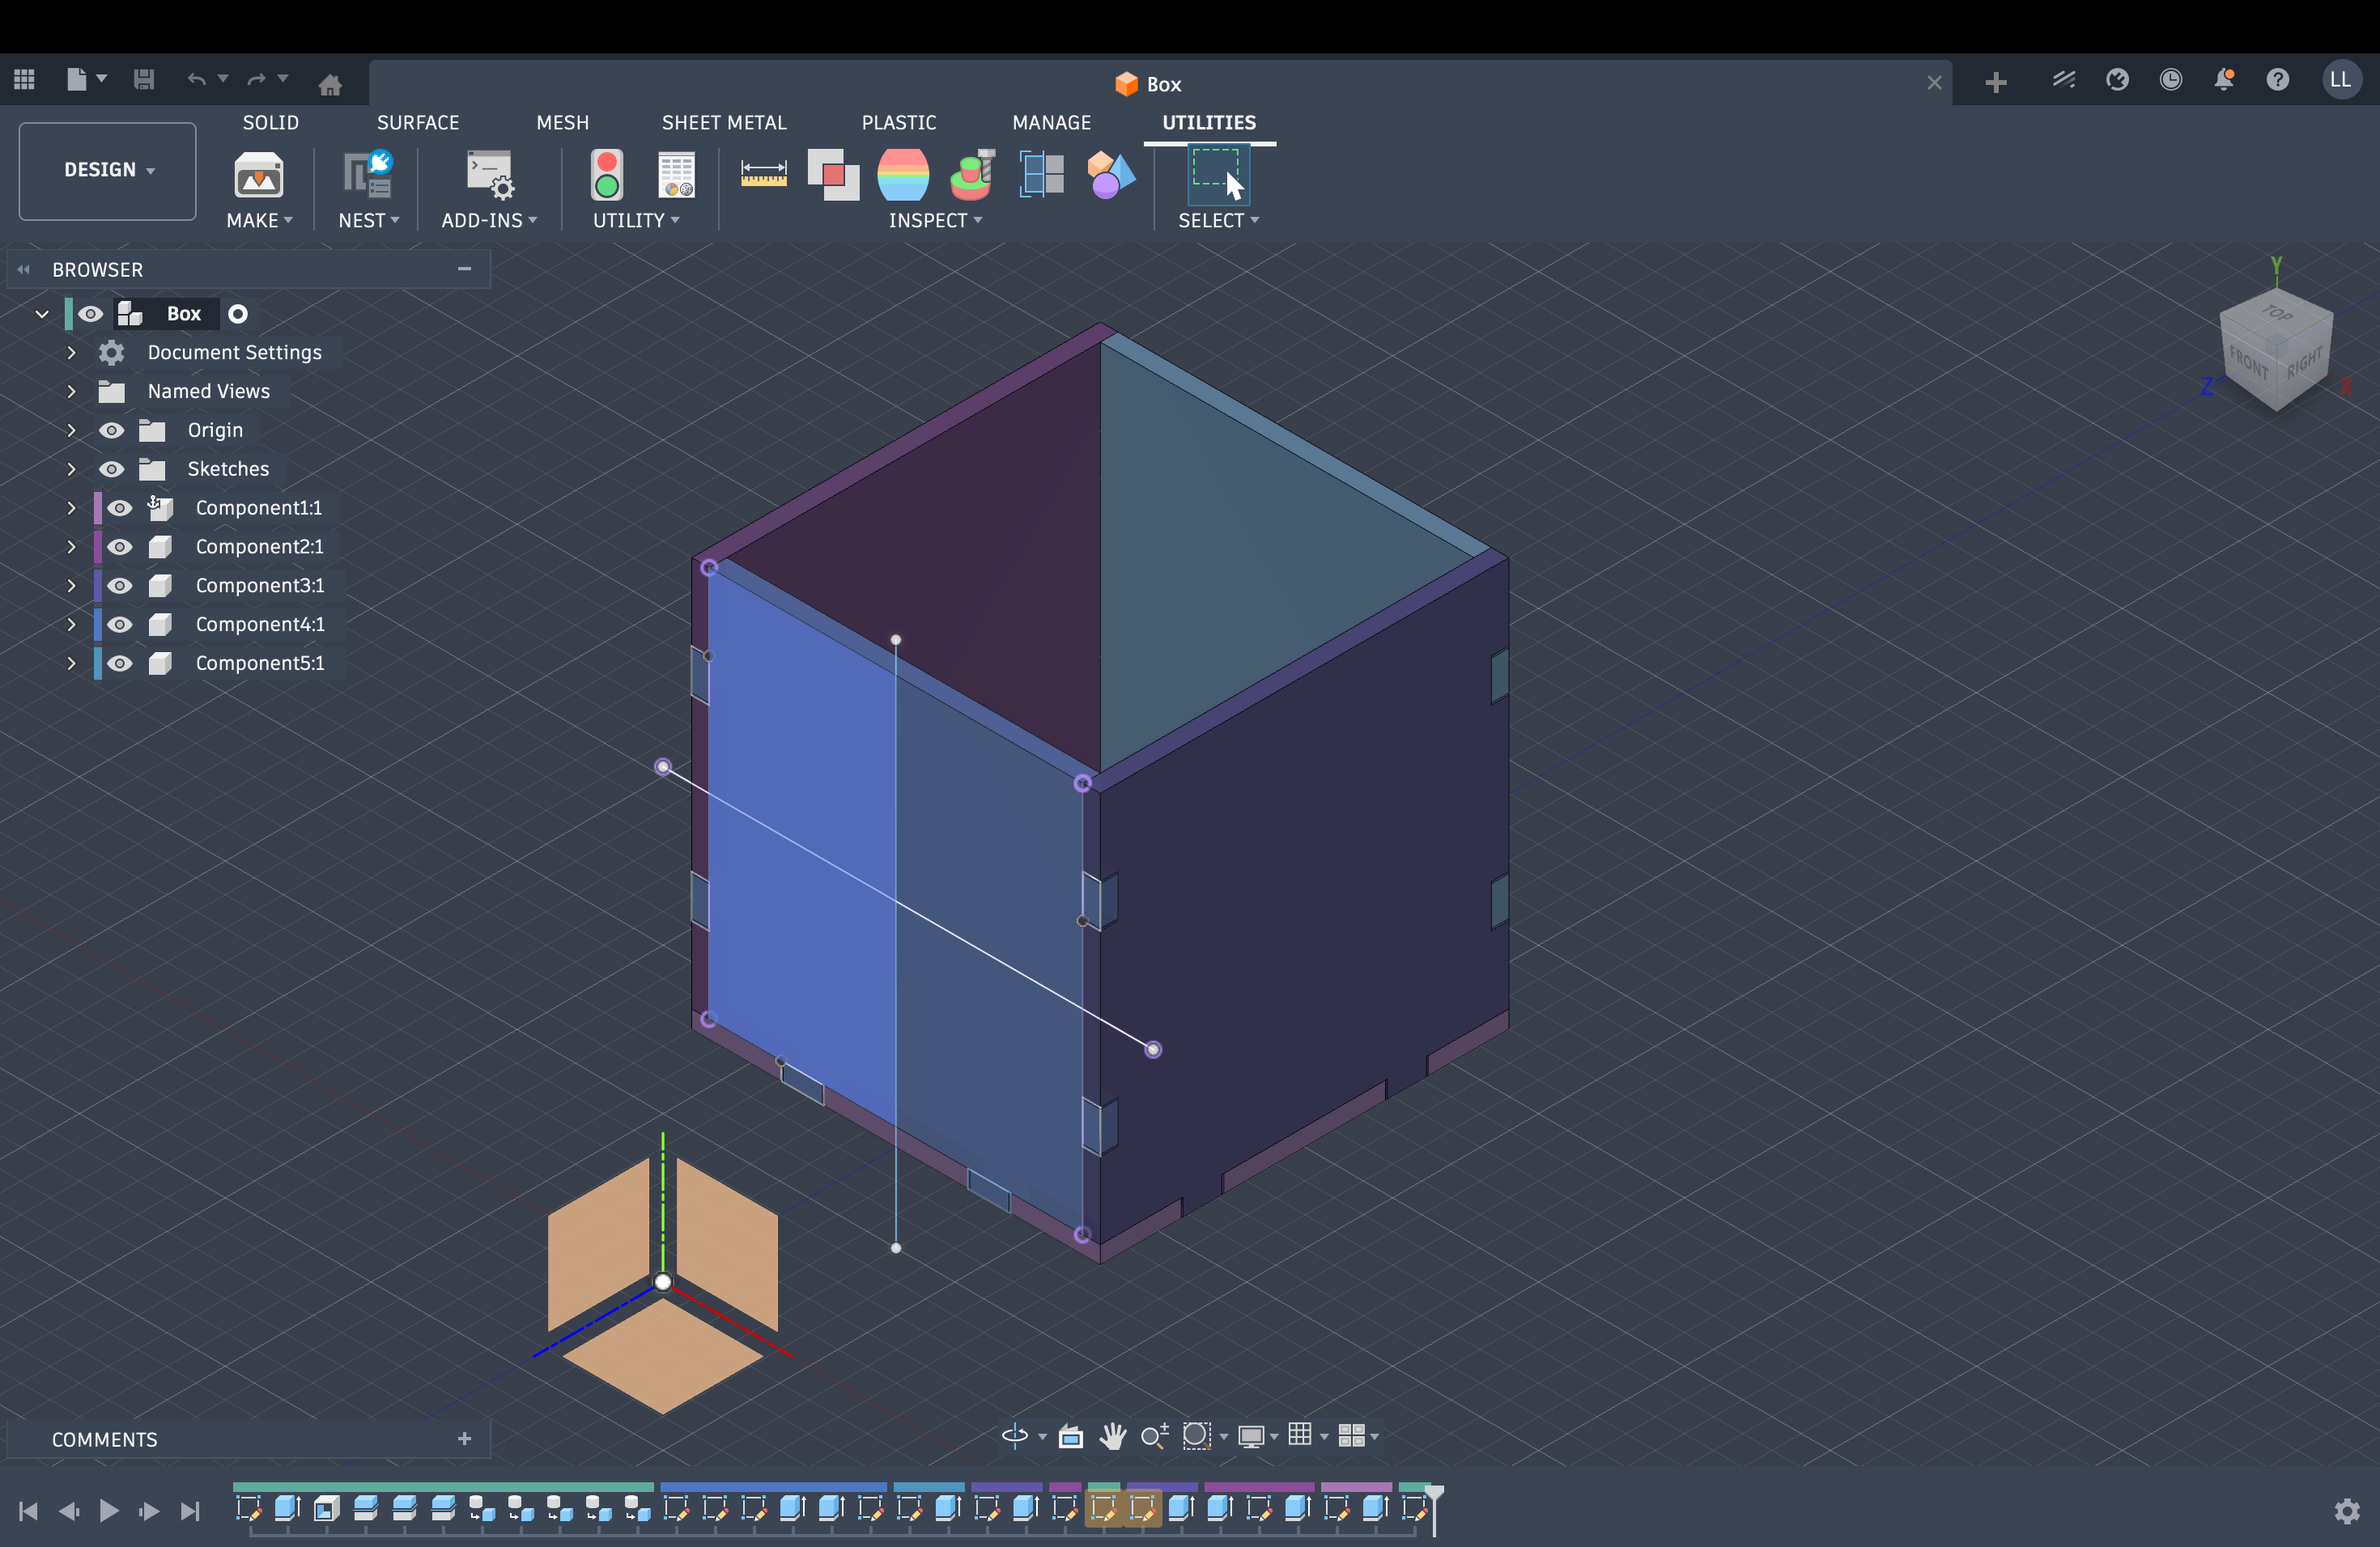
Task: Toggle visibility of Component1:1
Action: click(119, 507)
